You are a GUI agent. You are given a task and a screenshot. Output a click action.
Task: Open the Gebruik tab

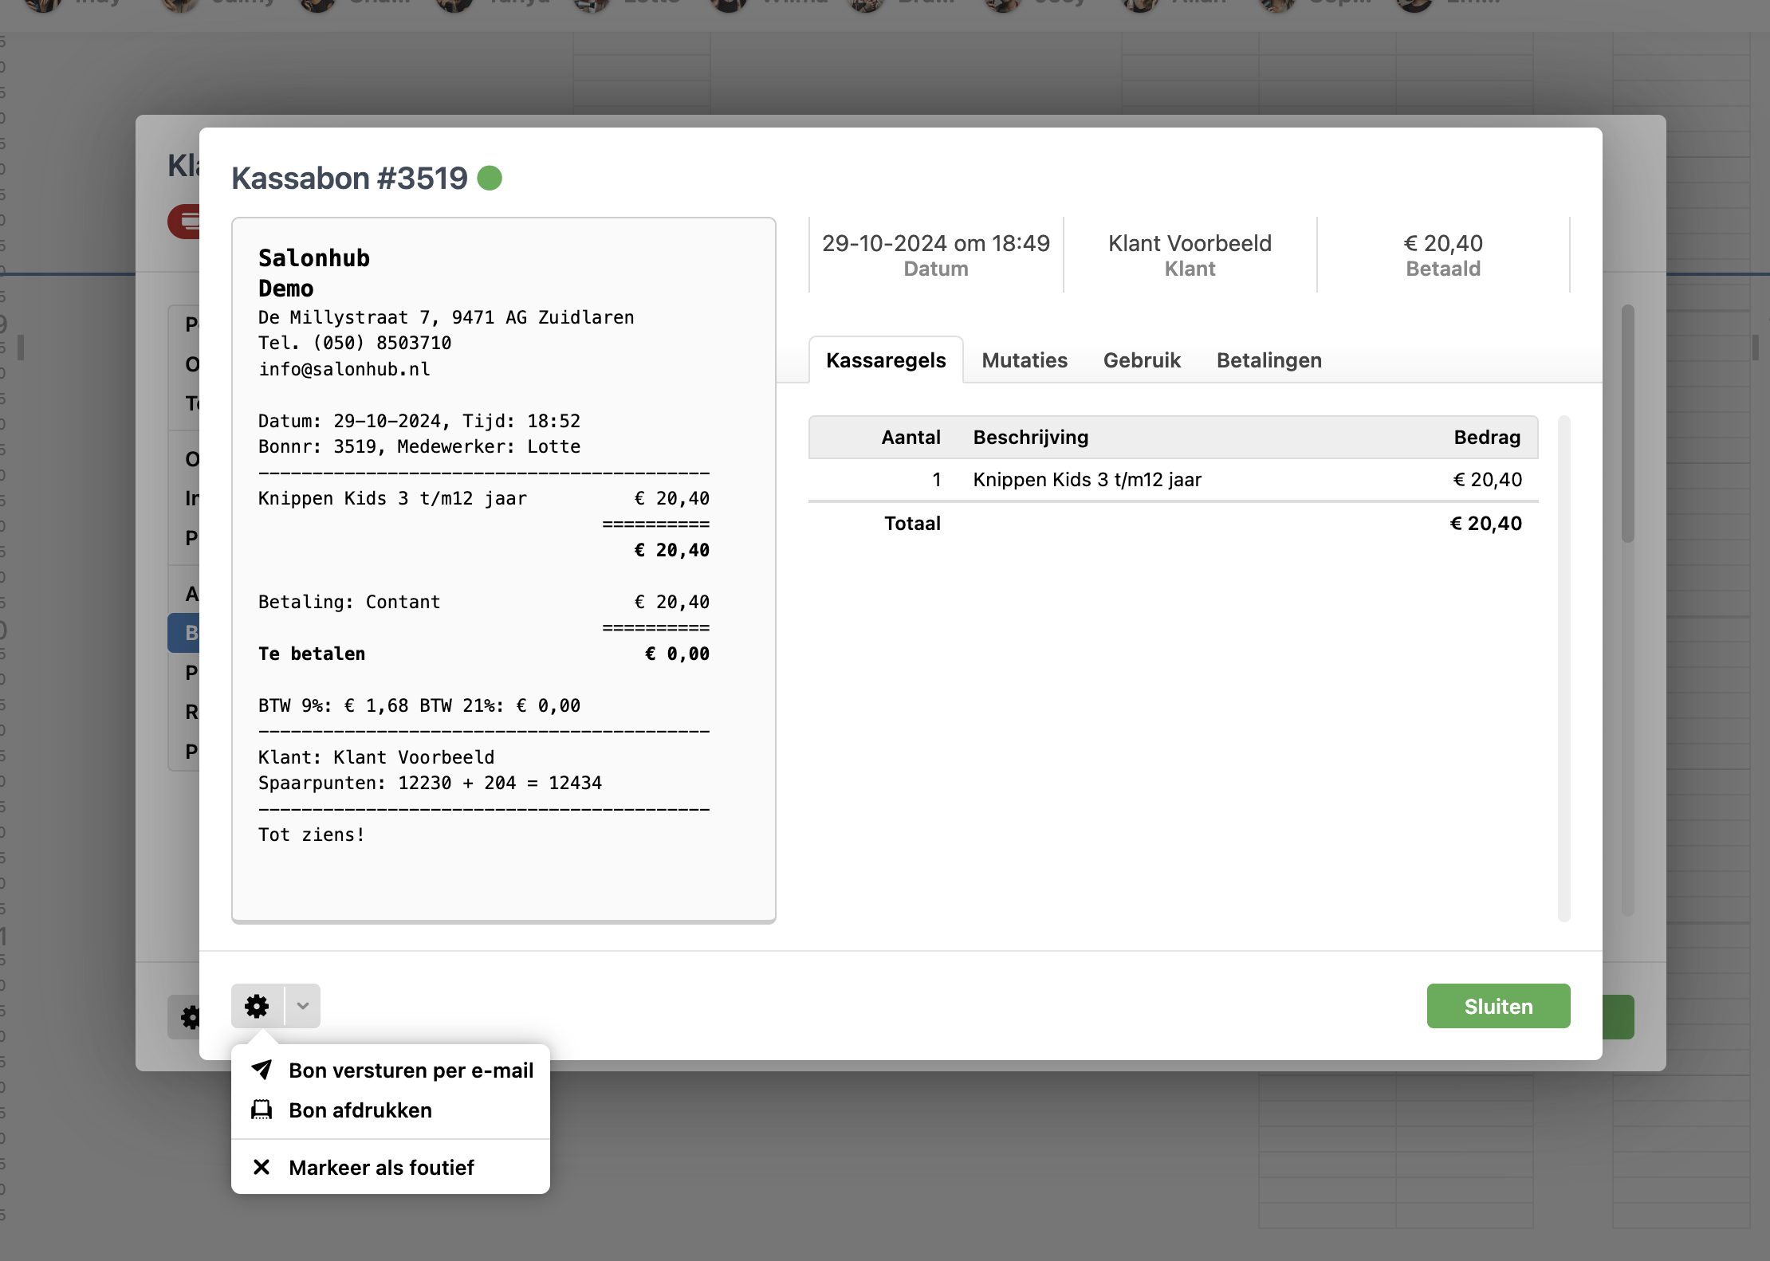coord(1141,360)
